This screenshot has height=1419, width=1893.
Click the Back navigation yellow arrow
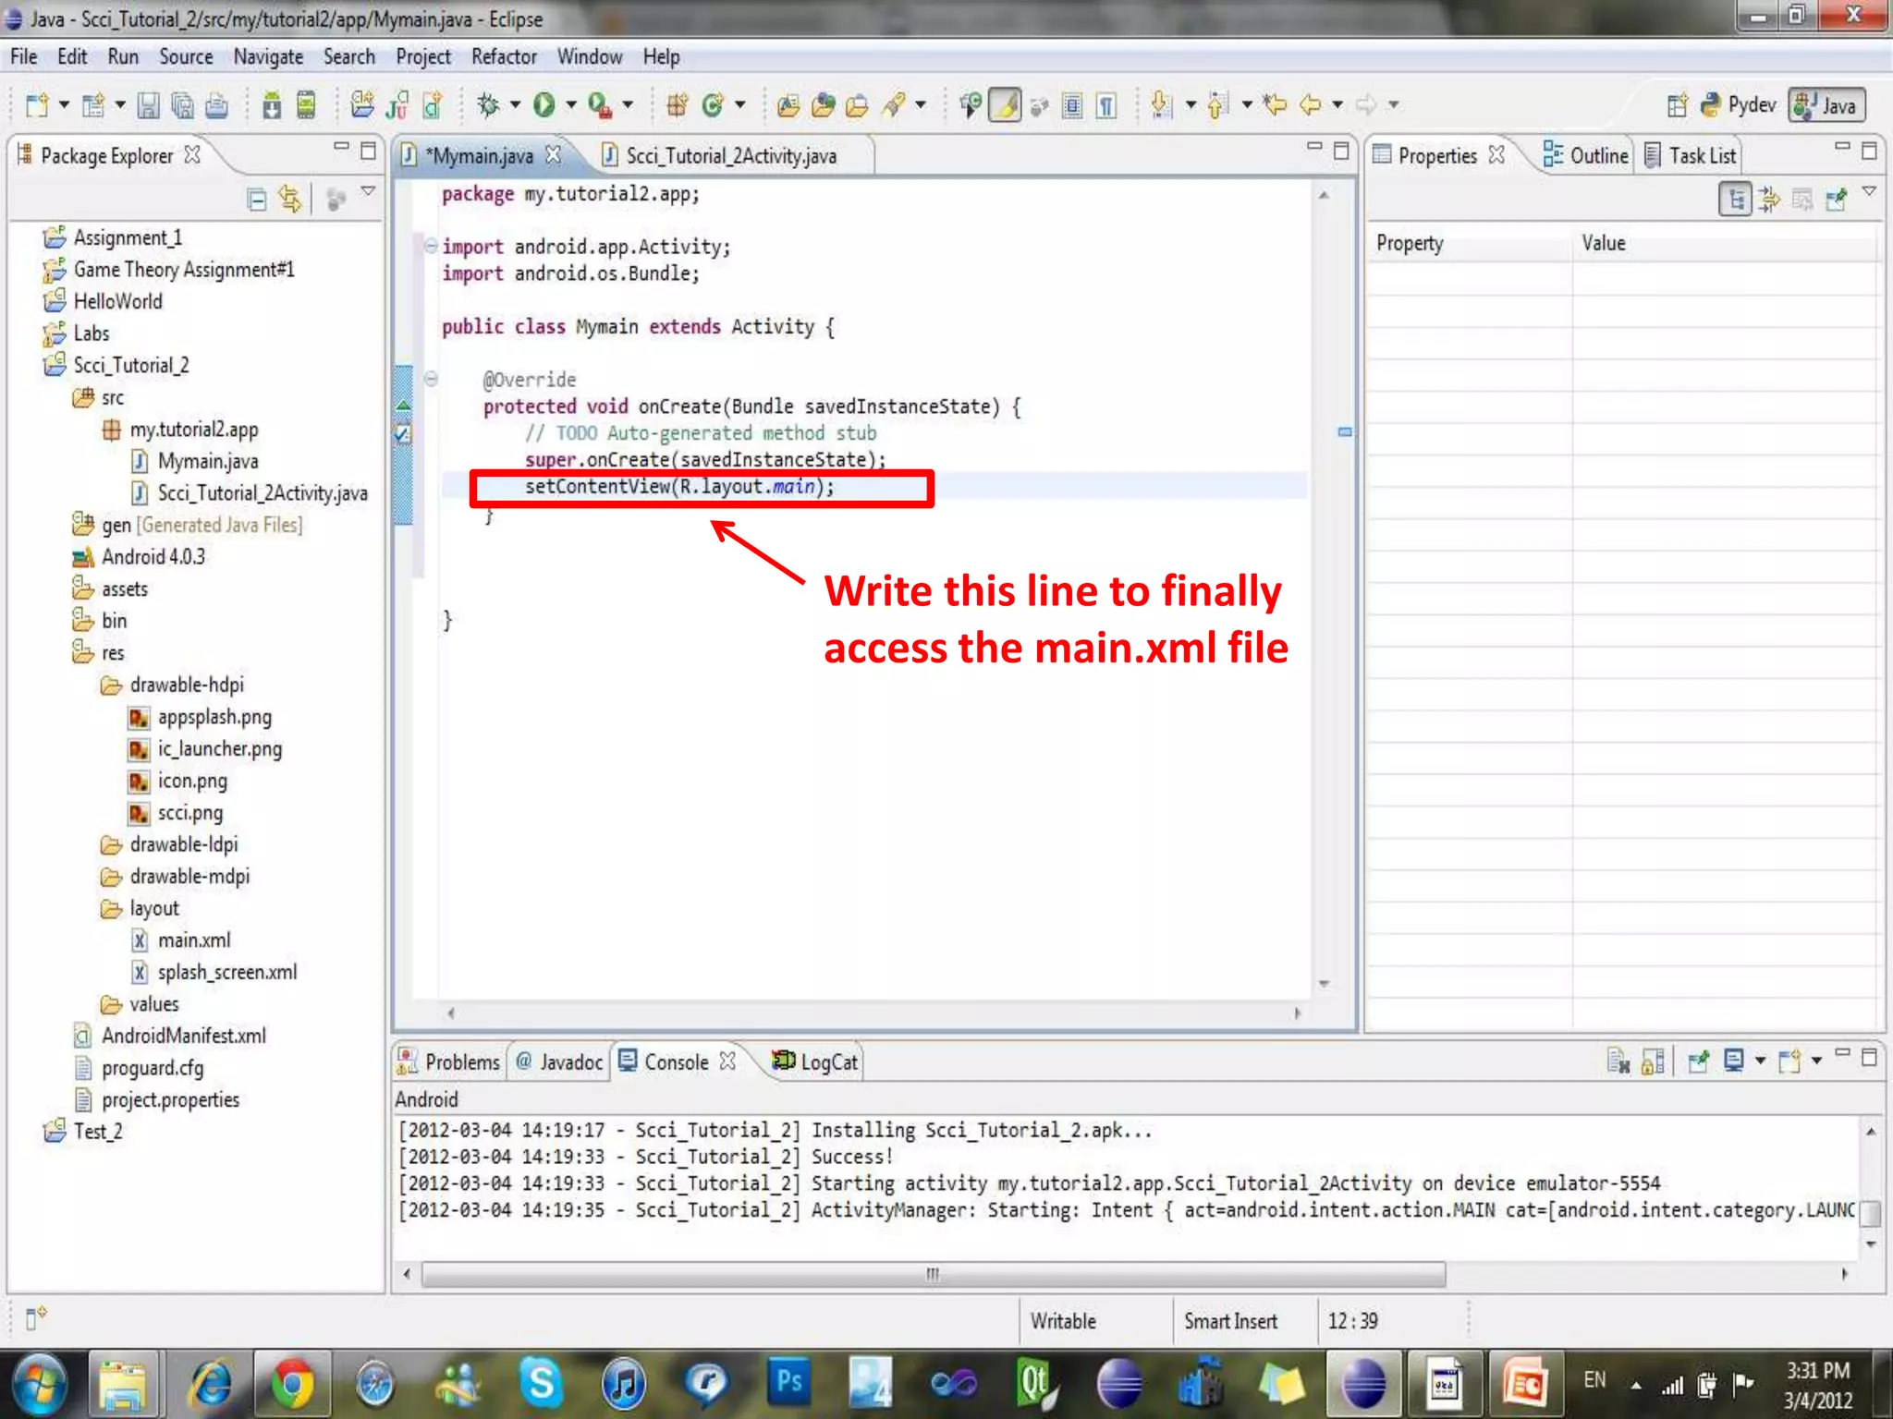[1310, 105]
